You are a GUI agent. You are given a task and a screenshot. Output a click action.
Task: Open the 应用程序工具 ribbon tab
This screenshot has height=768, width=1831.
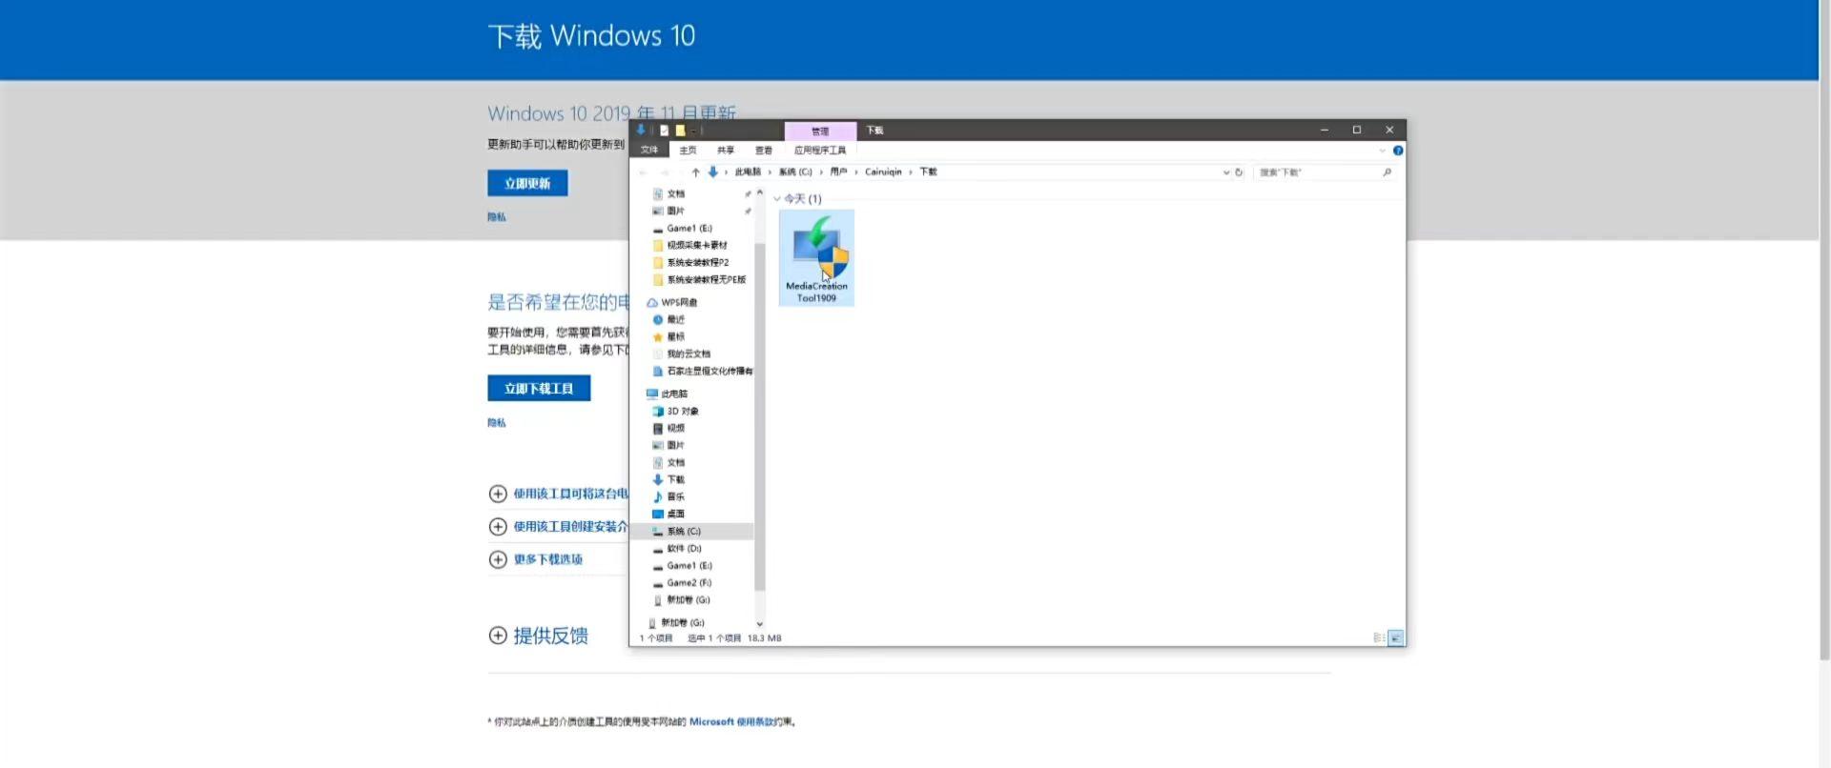tap(820, 150)
